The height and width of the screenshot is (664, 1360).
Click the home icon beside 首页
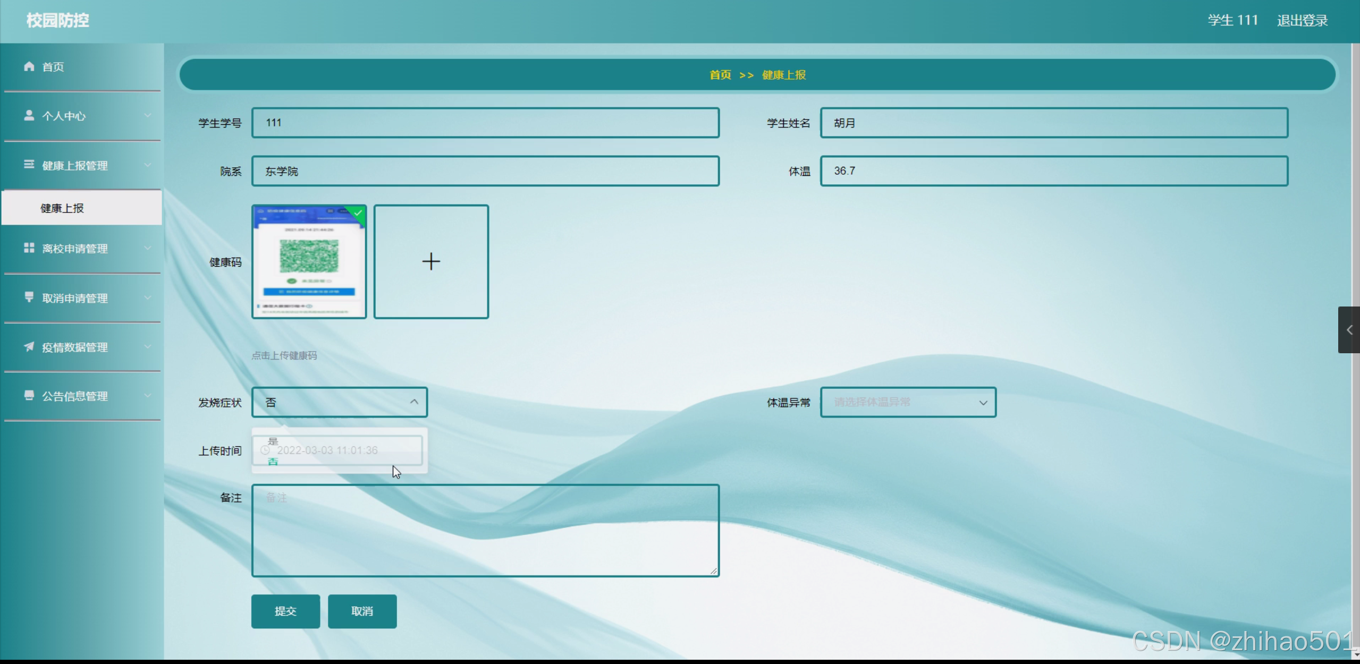pos(29,66)
